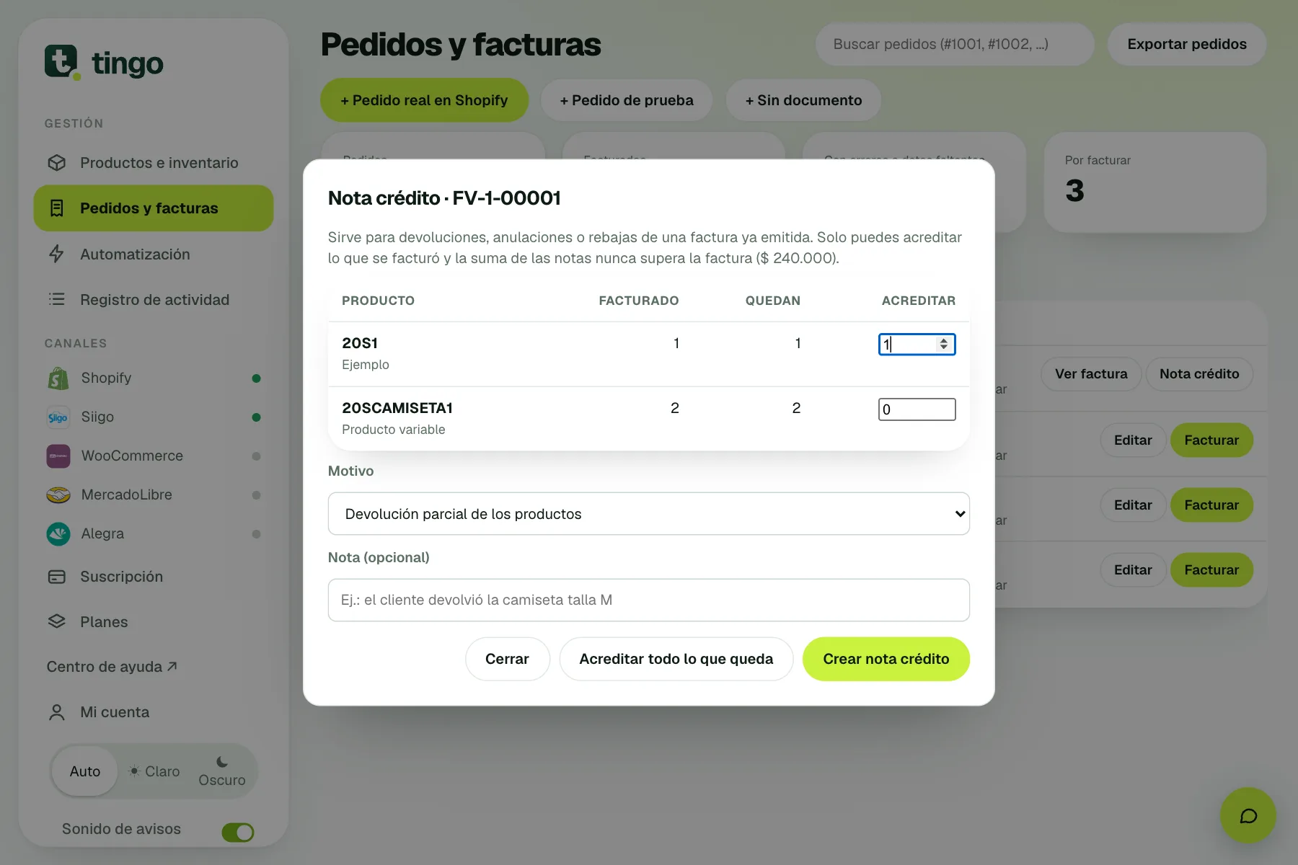Click Acreditar todo lo que queda
1298x865 pixels.
pos(676,659)
